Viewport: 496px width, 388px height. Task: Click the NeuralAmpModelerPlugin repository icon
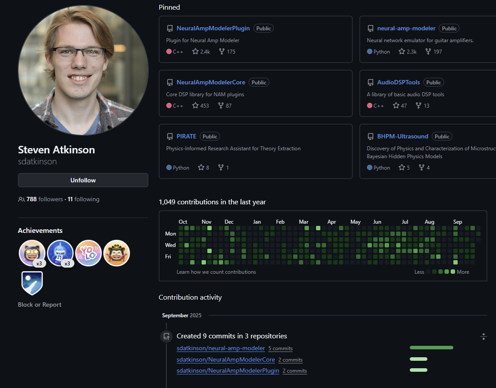point(170,29)
